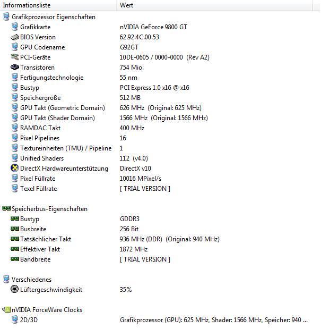This screenshot has height=328, width=321.
Task: Select the value GDDR3
Action: (129, 219)
